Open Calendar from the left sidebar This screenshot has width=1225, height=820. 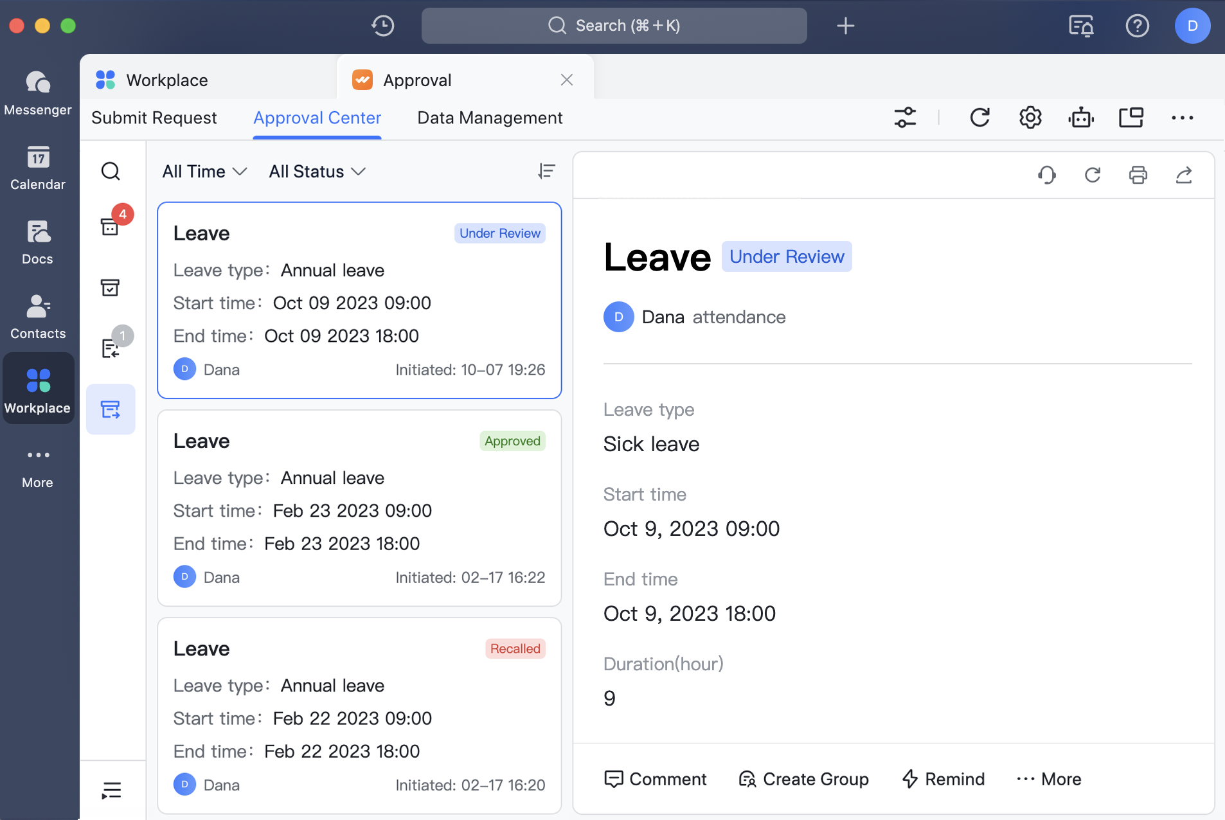click(38, 168)
